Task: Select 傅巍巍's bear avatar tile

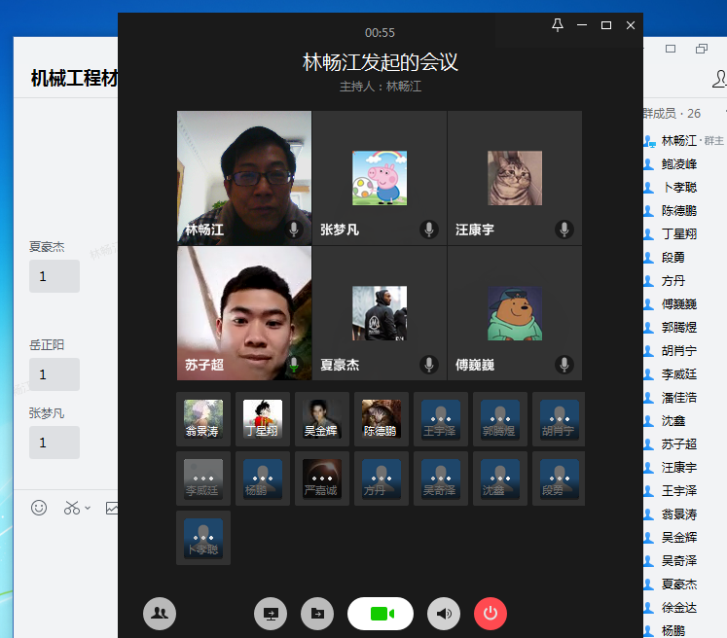Action: (515, 312)
